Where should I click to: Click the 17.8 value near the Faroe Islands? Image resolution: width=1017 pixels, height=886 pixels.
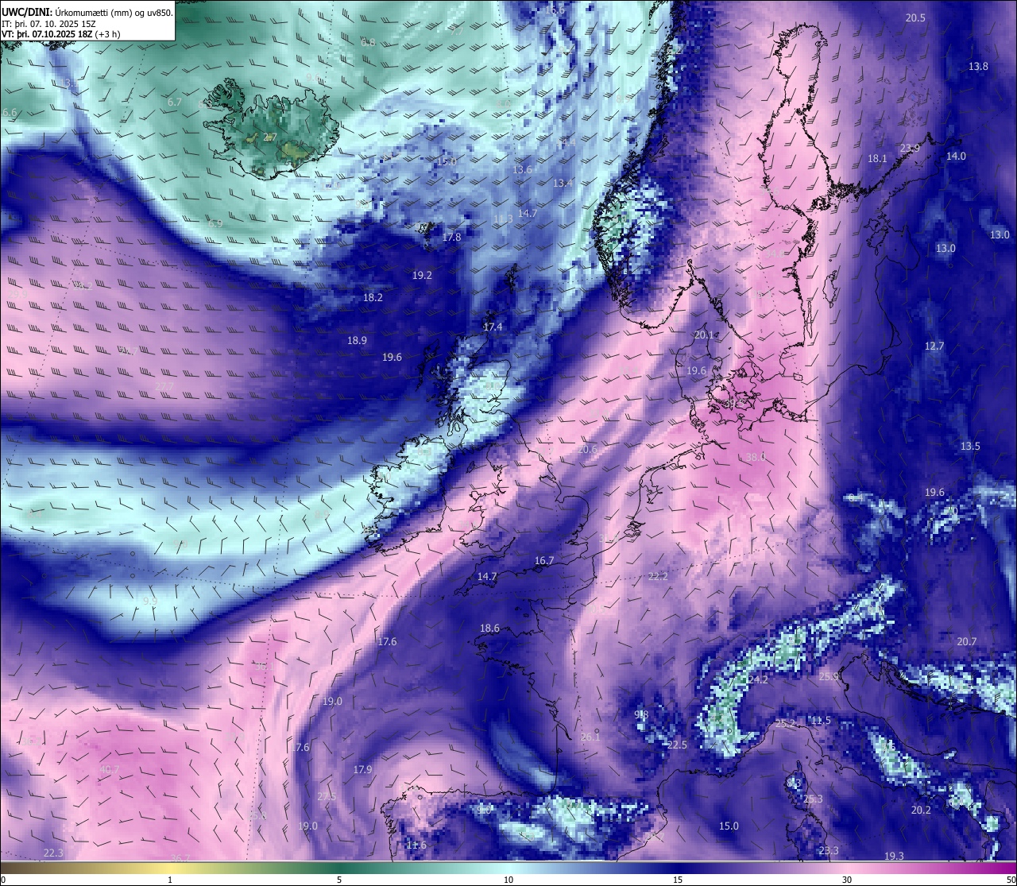(x=451, y=237)
